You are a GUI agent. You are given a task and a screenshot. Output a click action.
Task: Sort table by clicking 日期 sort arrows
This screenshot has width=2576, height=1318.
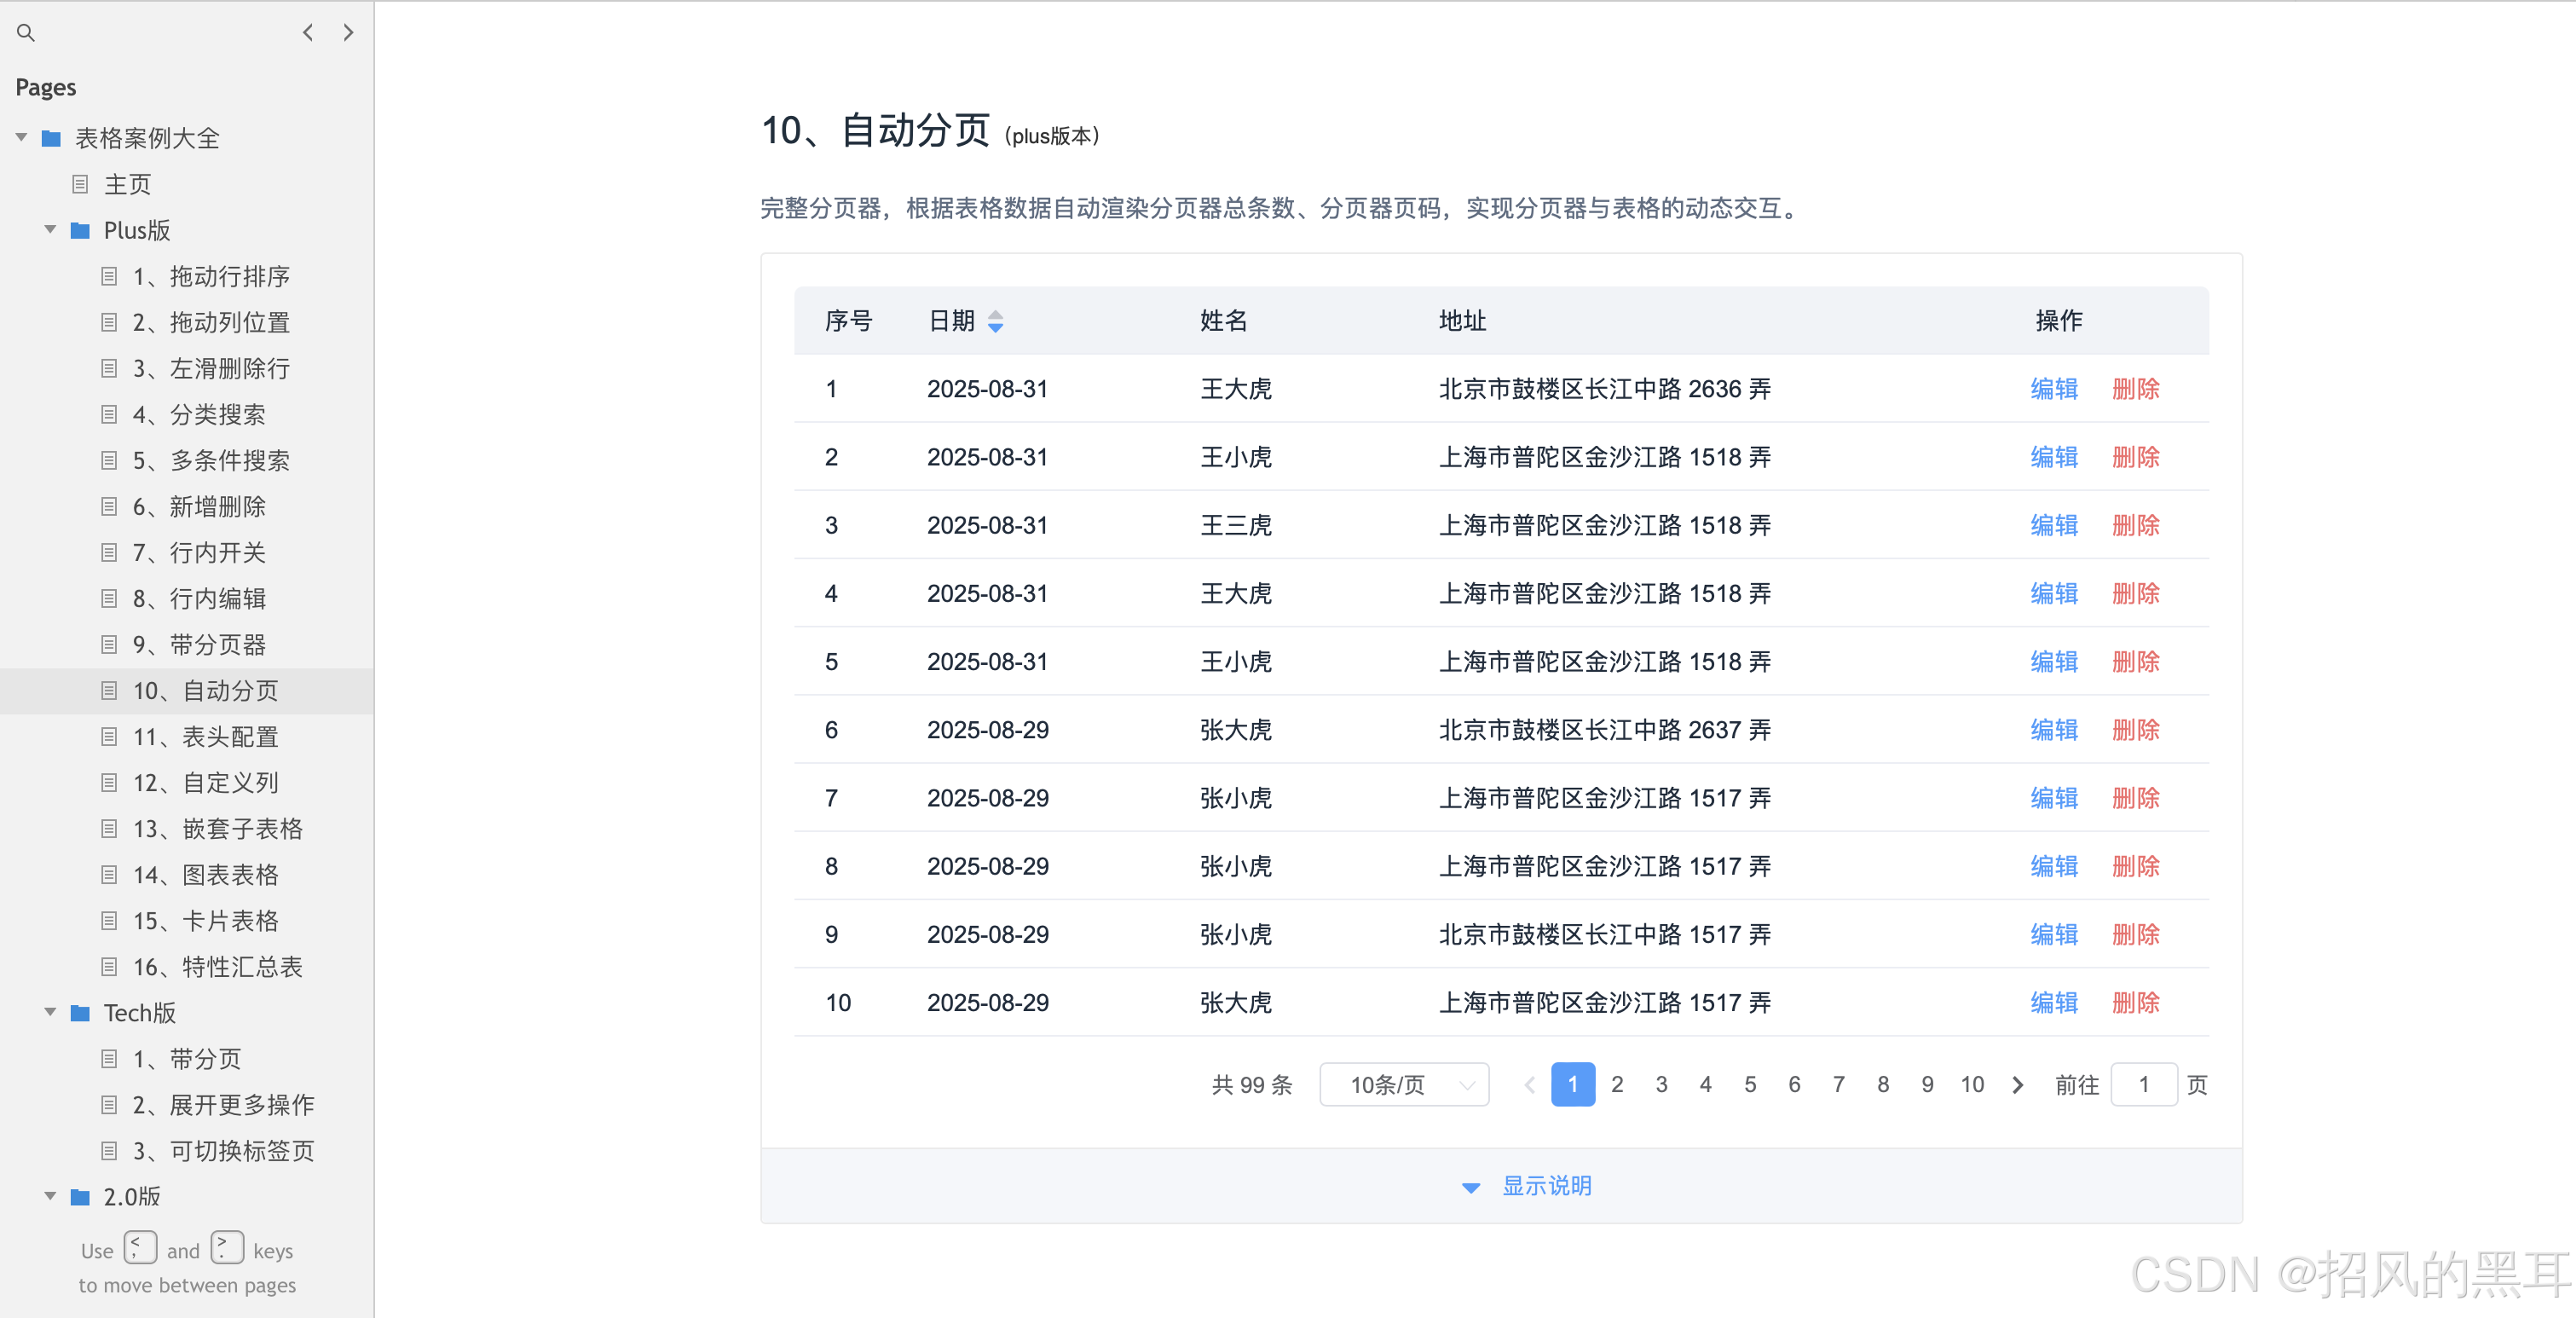995,321
